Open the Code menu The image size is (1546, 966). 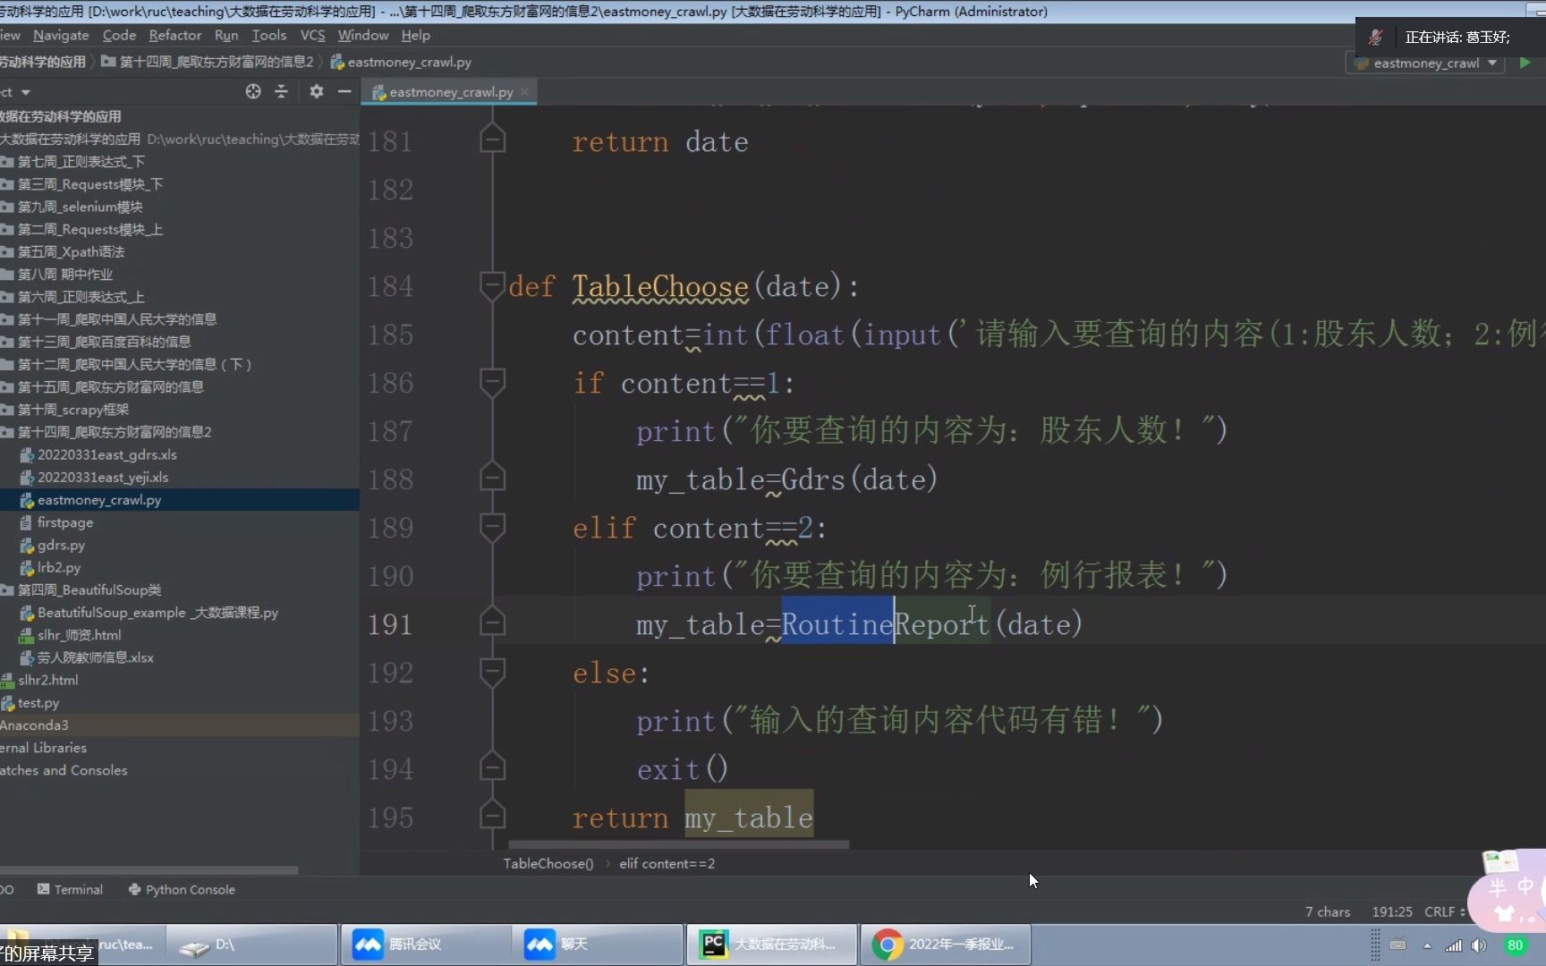click(119, 35)
